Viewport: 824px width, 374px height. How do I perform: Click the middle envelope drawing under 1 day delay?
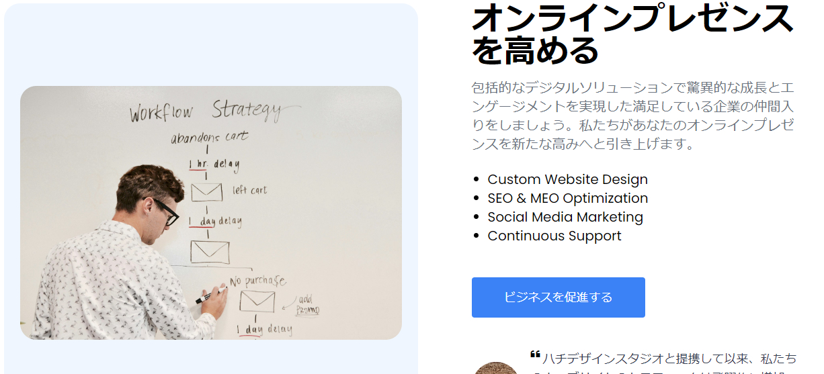tap(209, 252)
